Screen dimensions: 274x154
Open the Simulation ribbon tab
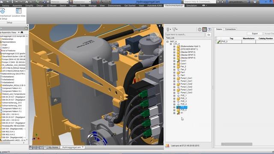[x=191, y=6]
